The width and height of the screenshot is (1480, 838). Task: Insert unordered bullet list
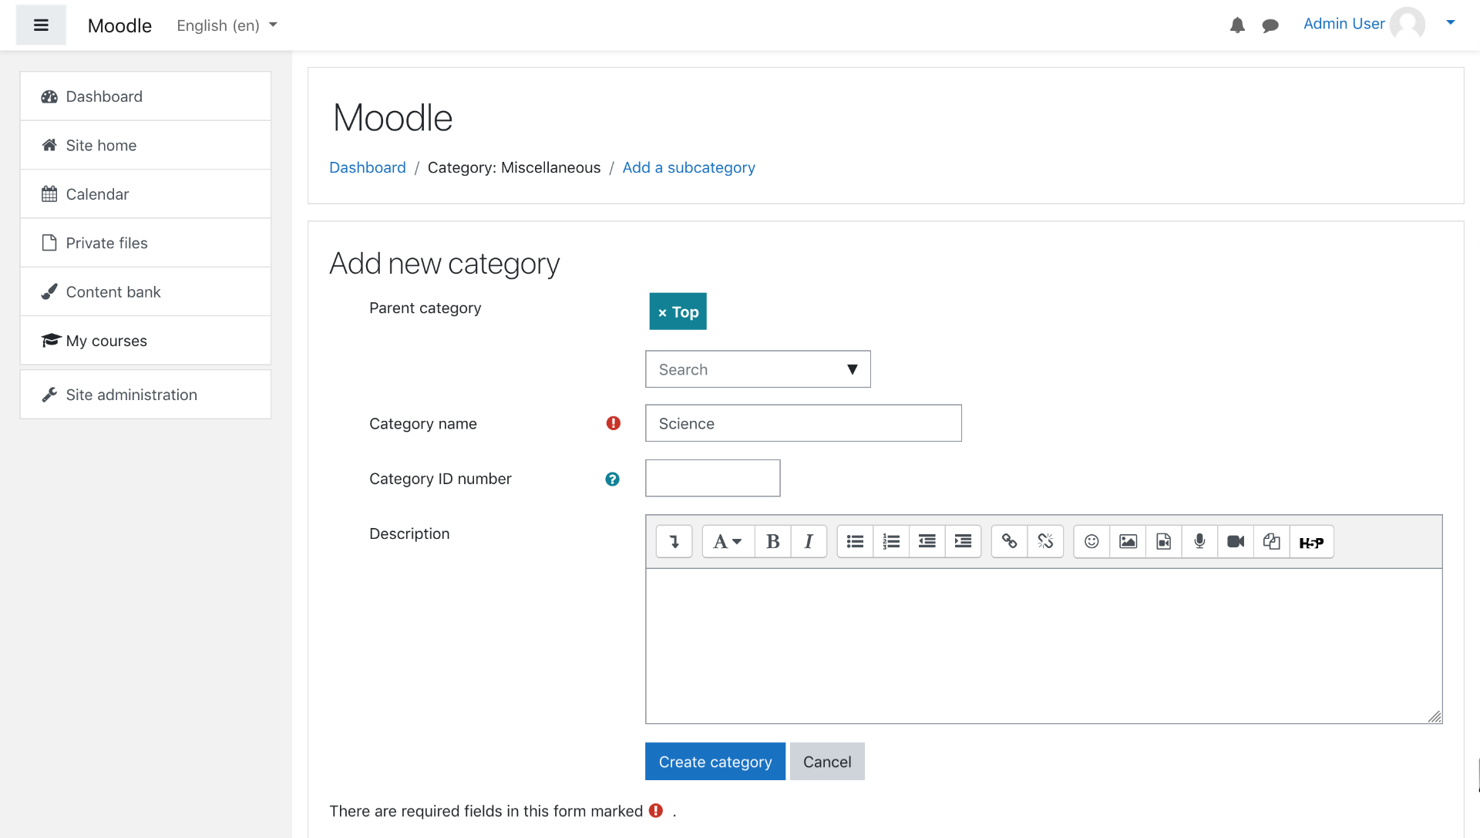click(855, 542)
